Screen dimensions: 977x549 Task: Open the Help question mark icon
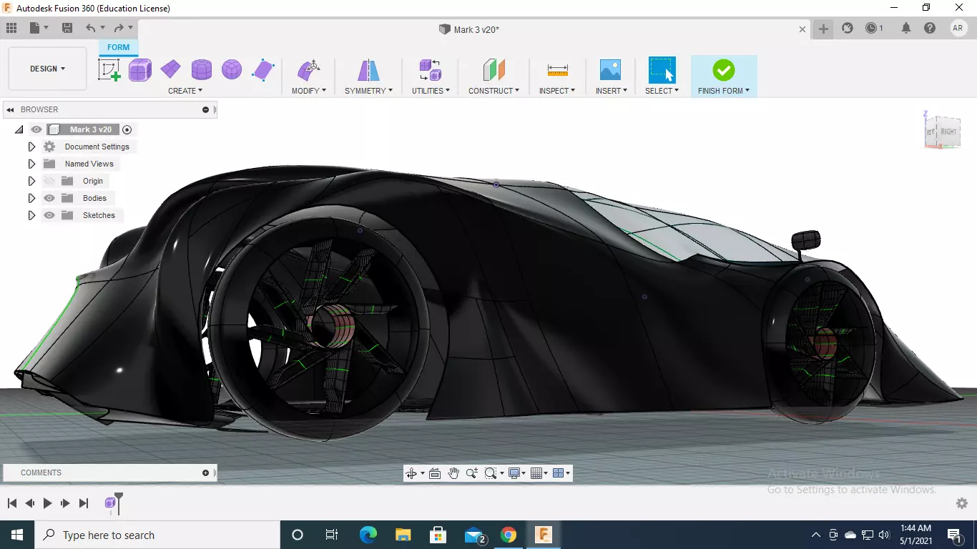point(930,29)
